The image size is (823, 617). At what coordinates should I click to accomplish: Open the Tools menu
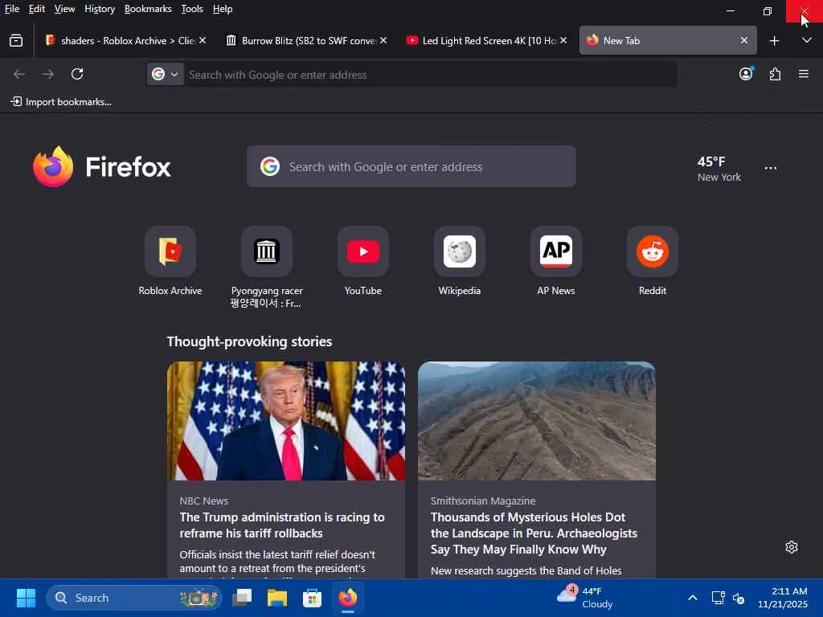(x=192, y=9)
